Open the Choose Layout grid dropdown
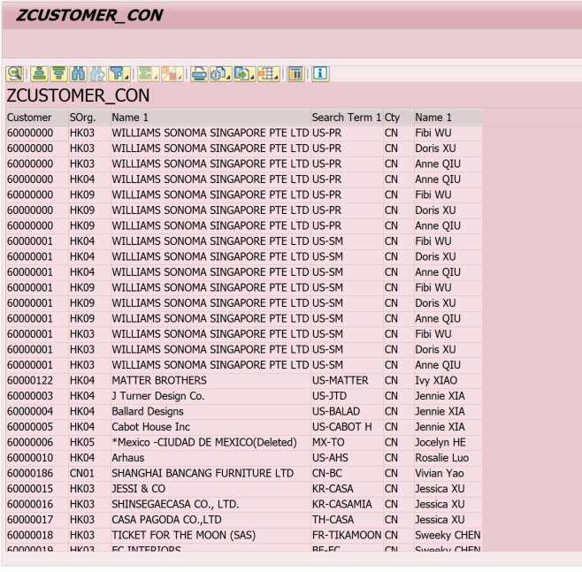Screen dimensions: 582x572 point(268,73)
